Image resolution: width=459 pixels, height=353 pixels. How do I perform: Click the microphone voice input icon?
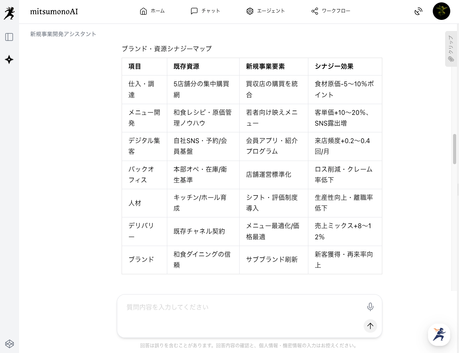(370, 307)
